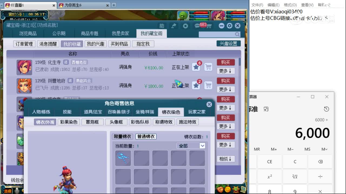Select the 头像框 sub-tab

(116, 122)
